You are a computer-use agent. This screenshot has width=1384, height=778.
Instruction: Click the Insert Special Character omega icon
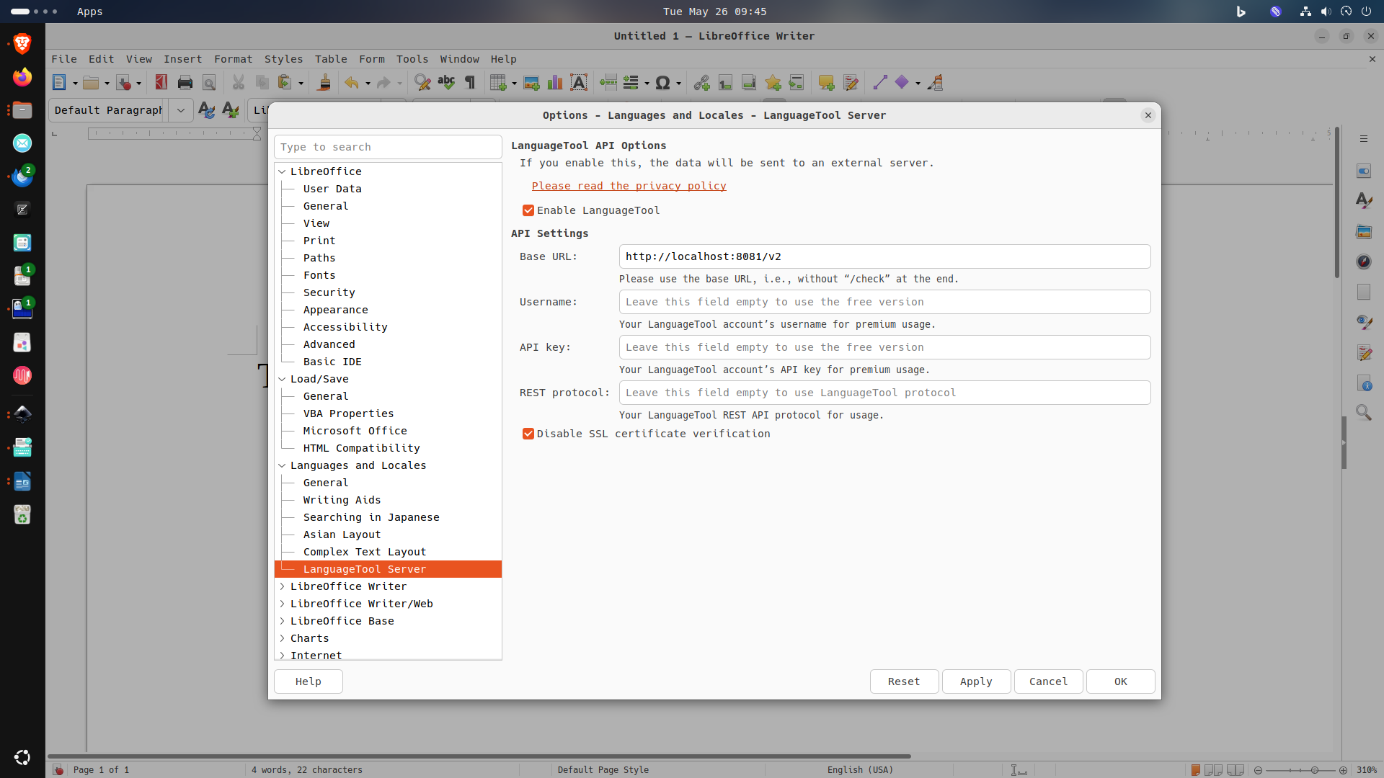click(x=662, y=83)
